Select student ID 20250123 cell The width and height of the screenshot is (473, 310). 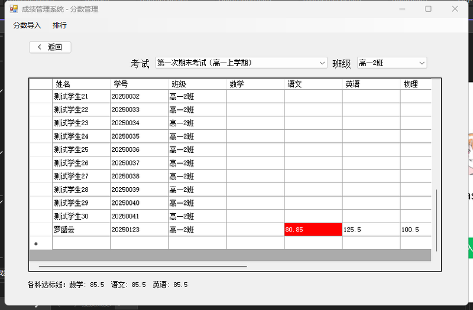pos(140,230)
